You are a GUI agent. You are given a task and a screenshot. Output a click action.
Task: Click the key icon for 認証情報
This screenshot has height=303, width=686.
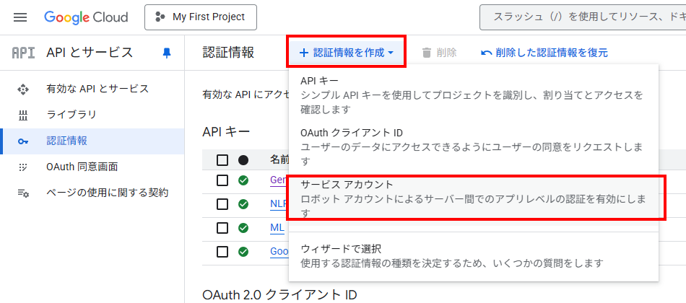click(x=23, y=141)
